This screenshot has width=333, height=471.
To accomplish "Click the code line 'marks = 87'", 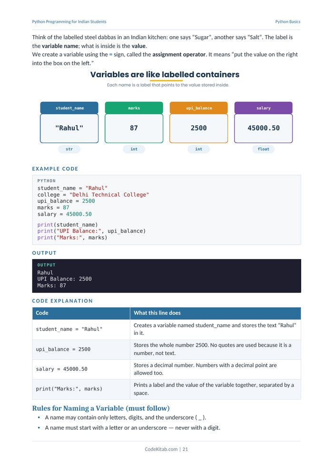I will [53, 207].
